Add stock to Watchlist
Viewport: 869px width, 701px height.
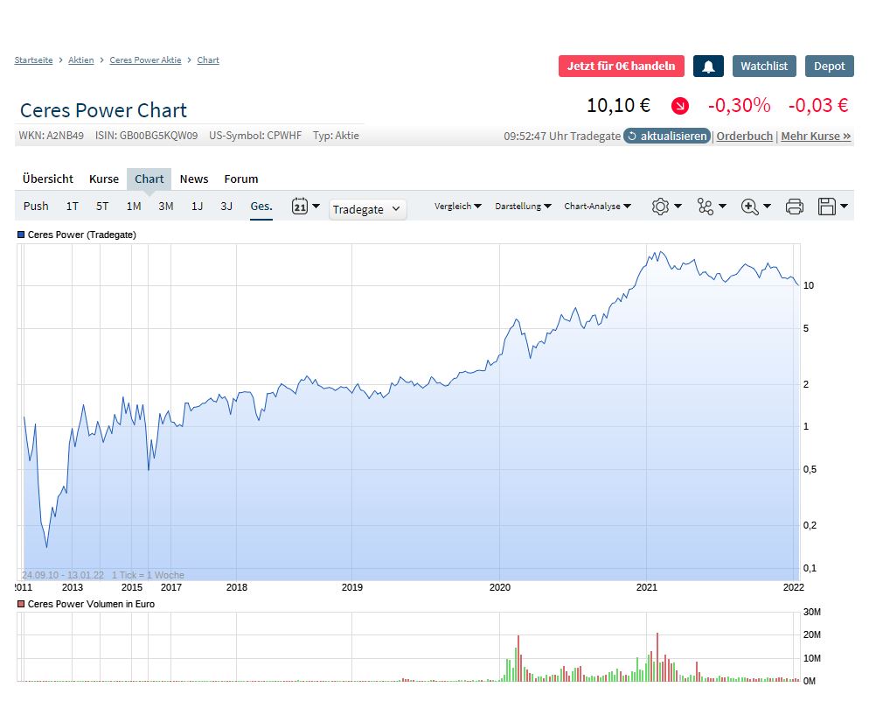(x=764, y=66)
